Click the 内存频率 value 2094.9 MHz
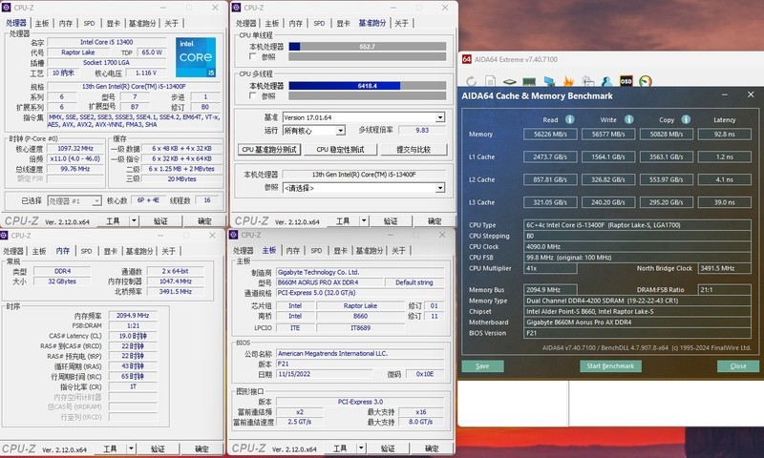 tap(133, 316)
